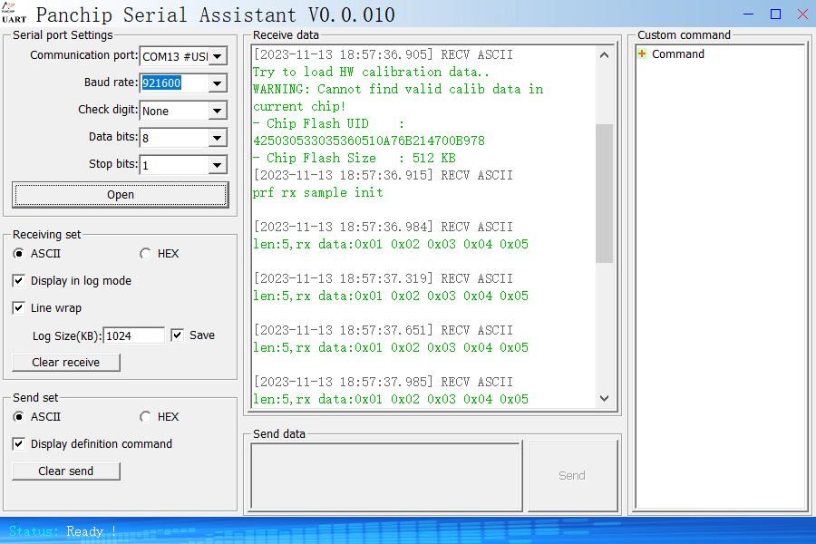Toggle Display in log mode checkbox
Viewport: 816px width, 544px height.
(x=19, y=280)
